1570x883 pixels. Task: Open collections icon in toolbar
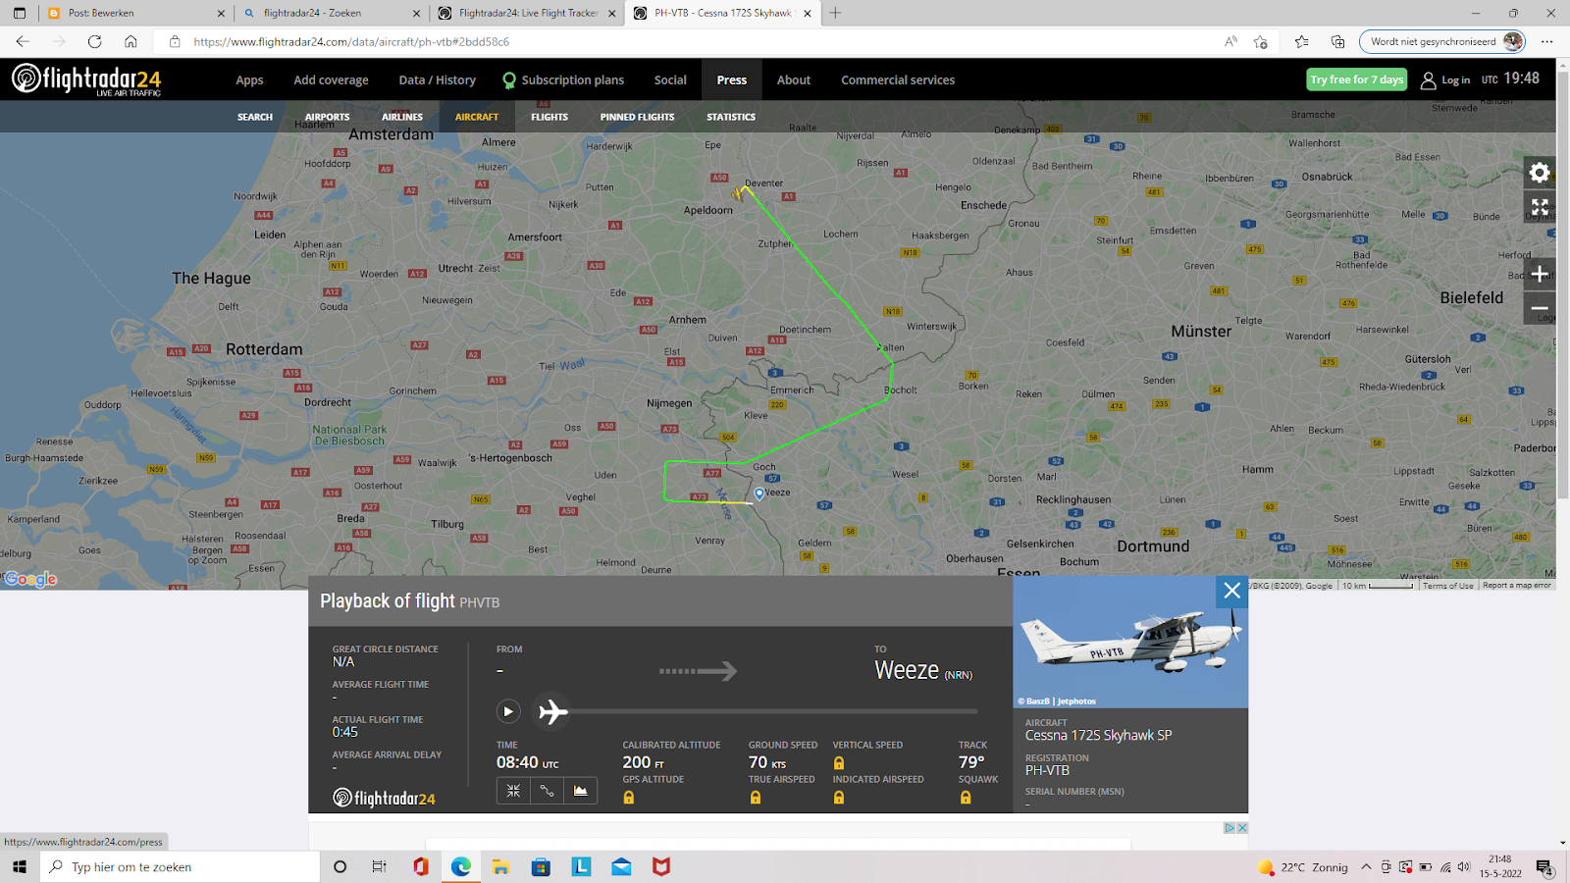click(1337, 41)
